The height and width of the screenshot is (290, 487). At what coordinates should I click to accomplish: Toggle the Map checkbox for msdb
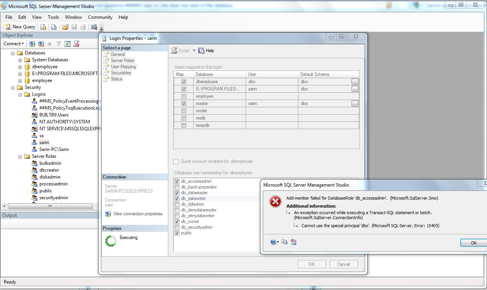click(x=184, y=118)
